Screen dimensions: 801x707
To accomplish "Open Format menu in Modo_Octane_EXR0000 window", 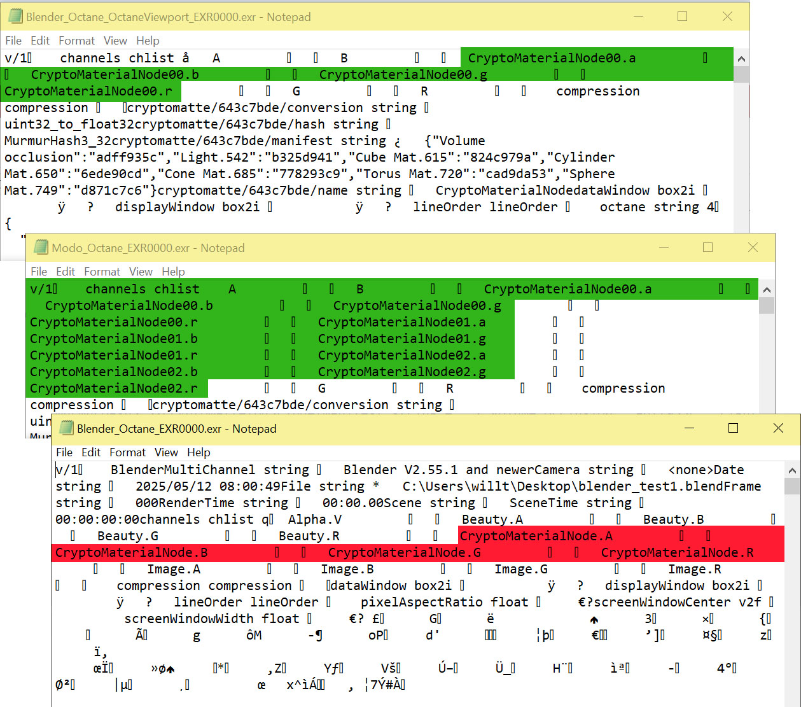I will (102, 272).
